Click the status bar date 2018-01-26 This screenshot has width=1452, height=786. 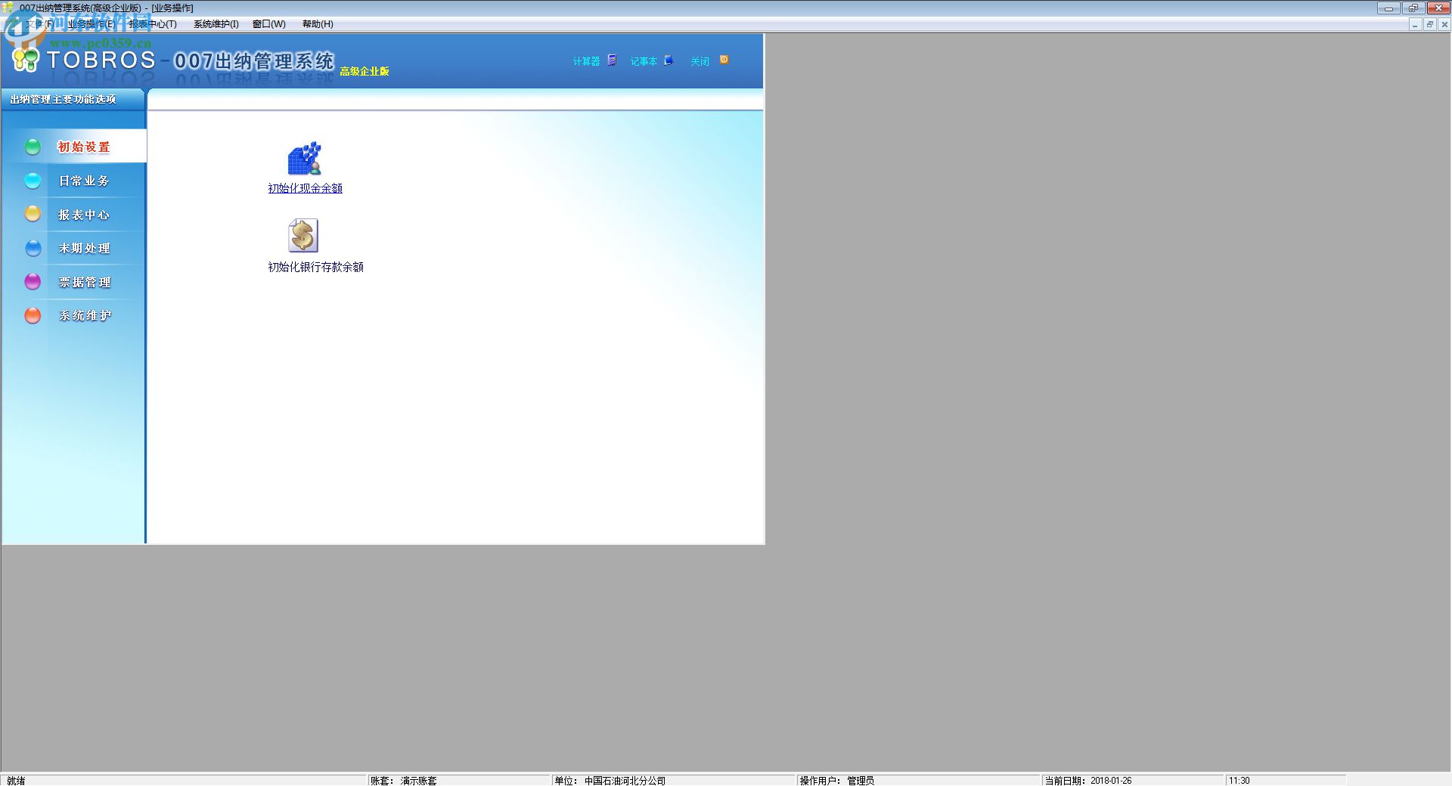coord(1111,781)
